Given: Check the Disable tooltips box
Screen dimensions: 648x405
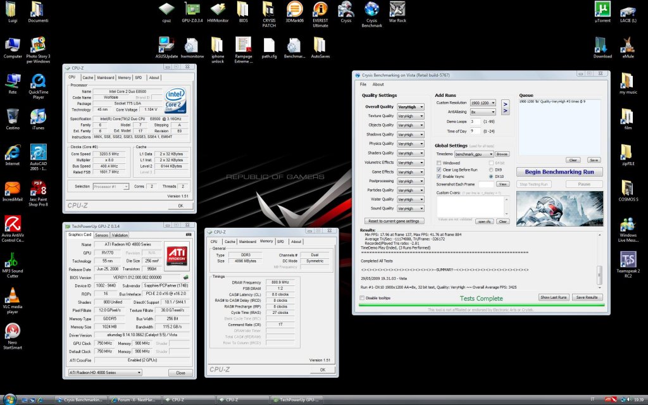Looking at the screenshot, I should [362, 298].
